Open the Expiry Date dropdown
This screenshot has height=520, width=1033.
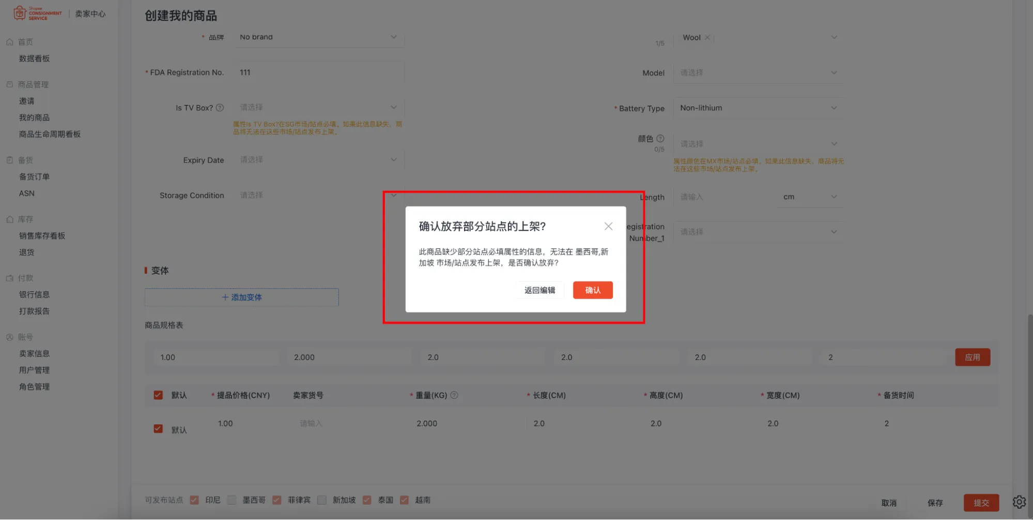pos(318,160)
